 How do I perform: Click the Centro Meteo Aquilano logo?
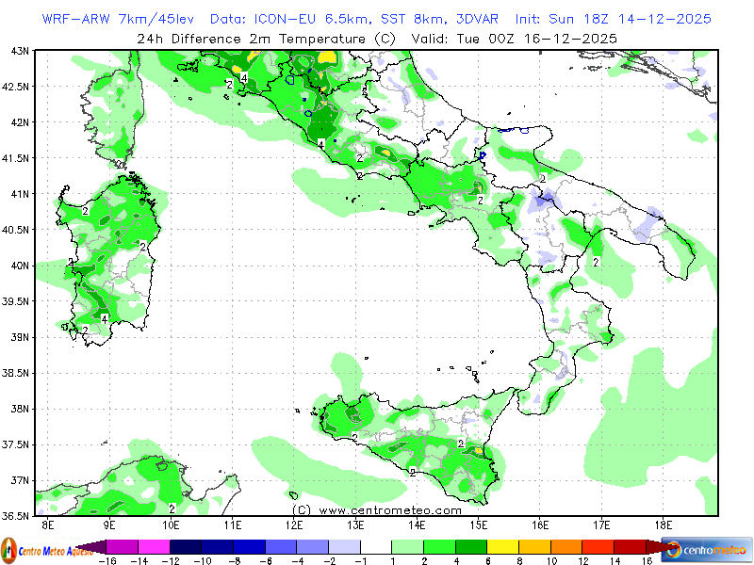pyautogui.click(x=38, y=549)
